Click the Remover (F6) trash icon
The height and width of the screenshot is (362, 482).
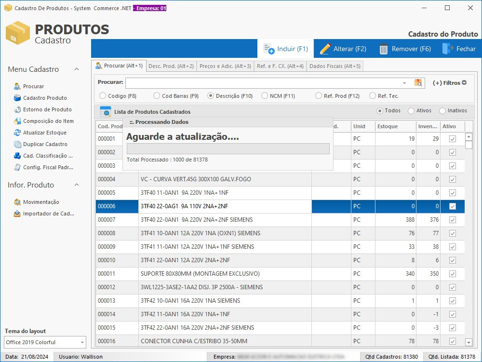[x=384, y=49]
